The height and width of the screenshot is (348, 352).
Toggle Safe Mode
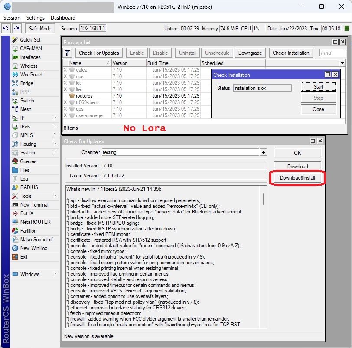pyautogui.click(x=40, y=29)
